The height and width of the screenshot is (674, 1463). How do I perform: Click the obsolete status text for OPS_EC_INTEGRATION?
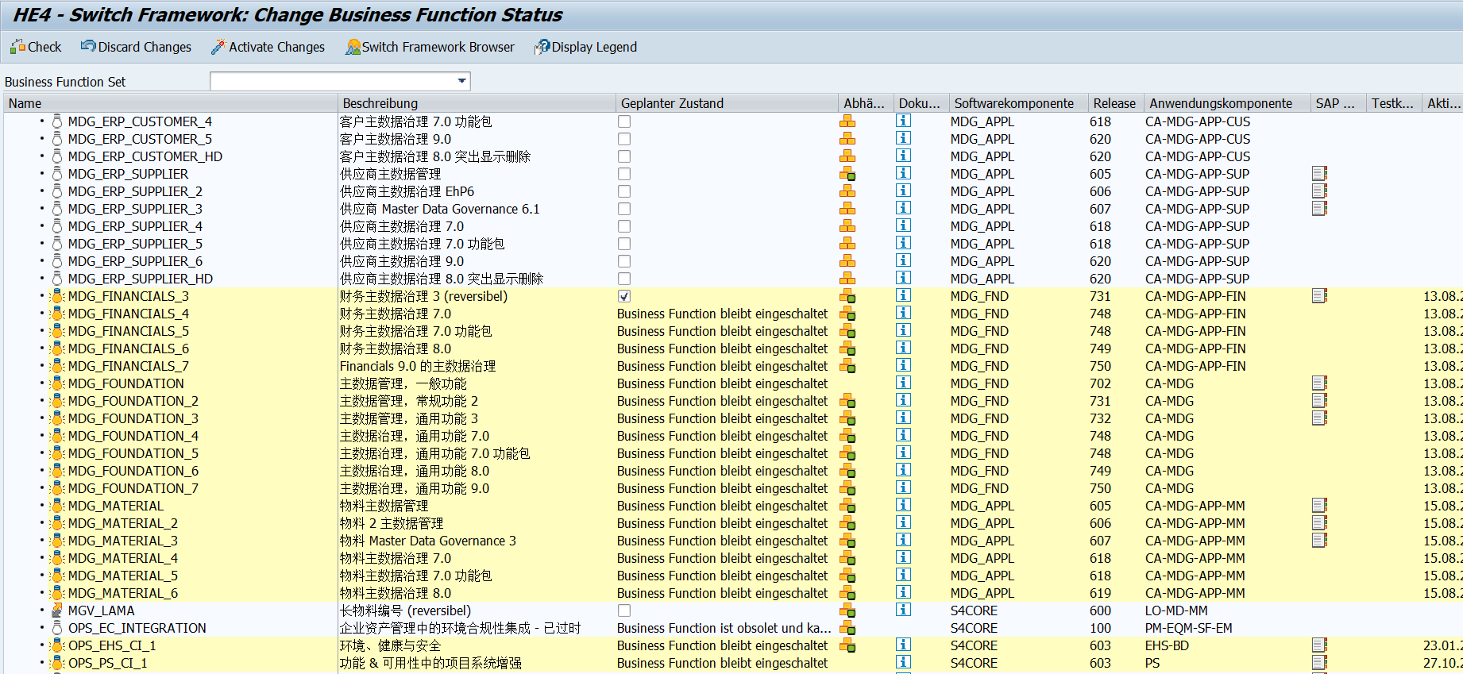724,628
